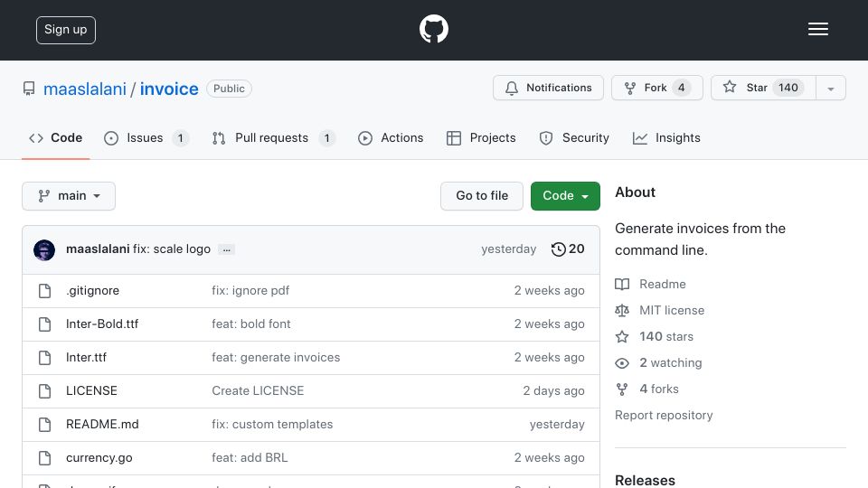
Task: Star the invoice repository
Action: point(763,88)
